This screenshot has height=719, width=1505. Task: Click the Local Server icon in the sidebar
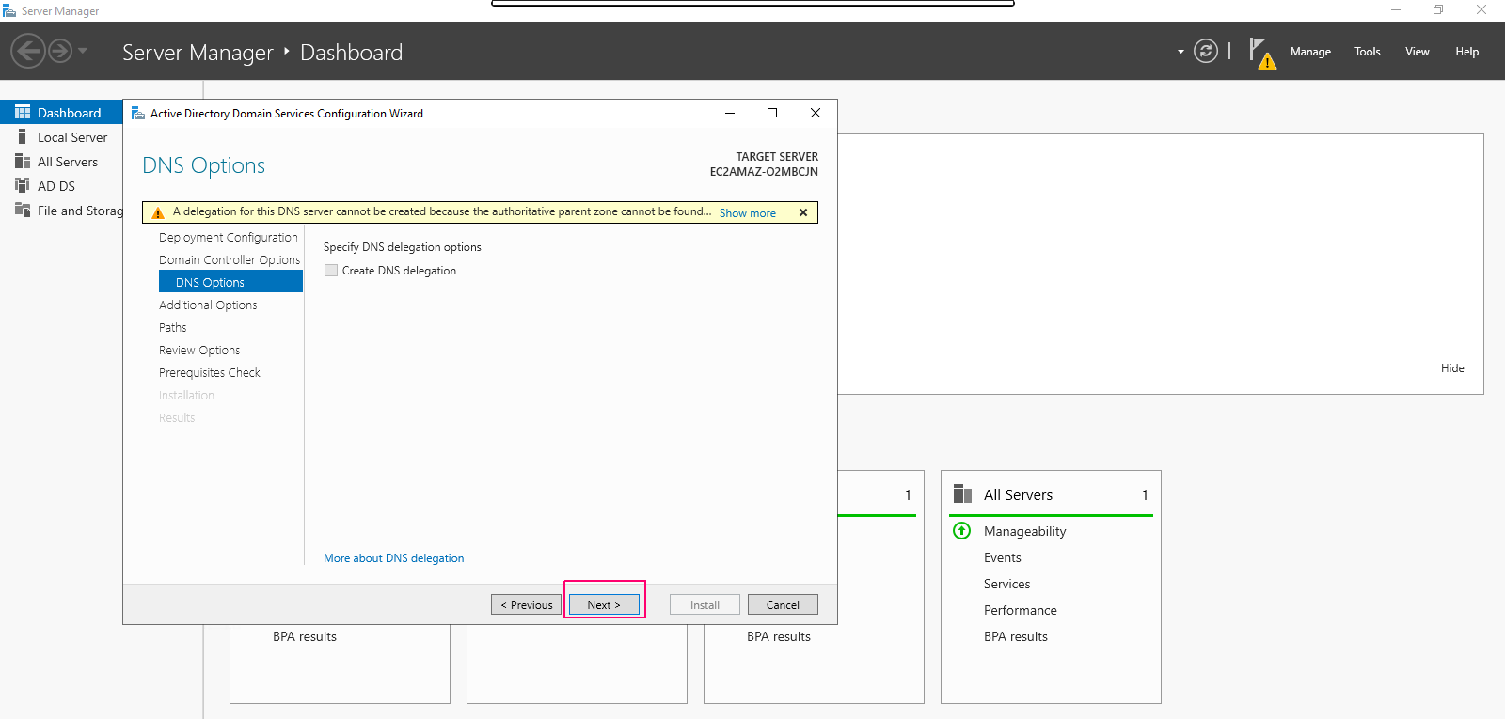[x=23, y=136]
